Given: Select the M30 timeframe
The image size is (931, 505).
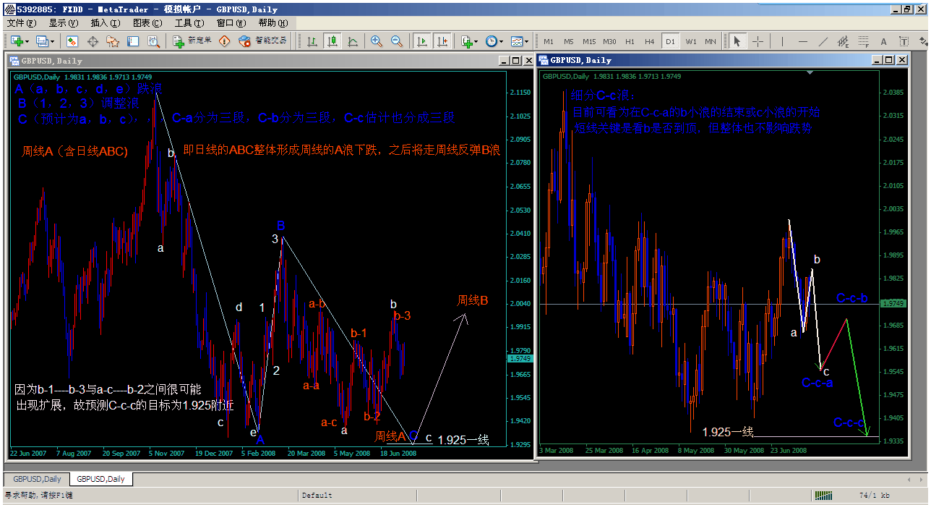Looking at the screenshot, I should pos(610,41).
